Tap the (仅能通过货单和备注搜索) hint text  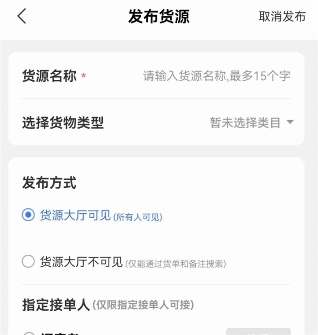176,264
